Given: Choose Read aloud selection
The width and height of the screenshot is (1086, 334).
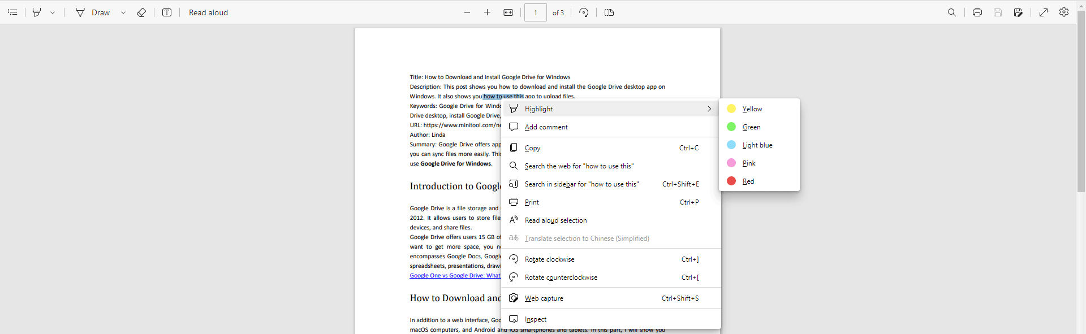Looking at the screenshot, I should (x=611, y=220).
